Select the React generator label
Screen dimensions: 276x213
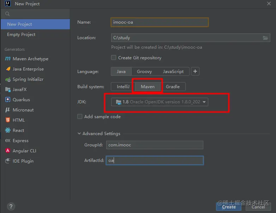tap(18, 130)
